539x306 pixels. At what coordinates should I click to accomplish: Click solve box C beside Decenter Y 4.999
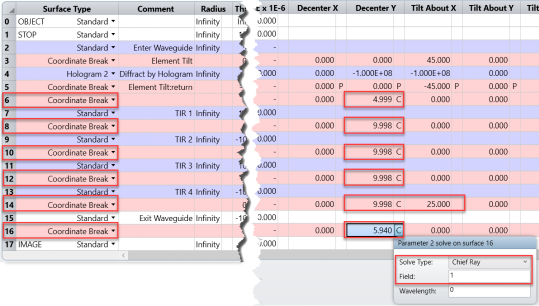[x=398, y=100]
